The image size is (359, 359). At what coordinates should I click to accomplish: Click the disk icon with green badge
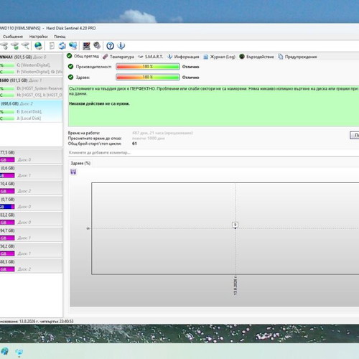tap(15, 45)
